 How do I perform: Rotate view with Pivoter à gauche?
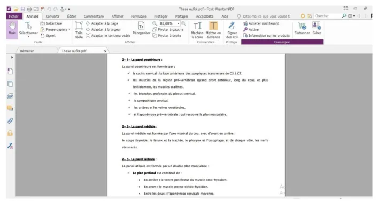pyautogui.click(x=168, y=29)
